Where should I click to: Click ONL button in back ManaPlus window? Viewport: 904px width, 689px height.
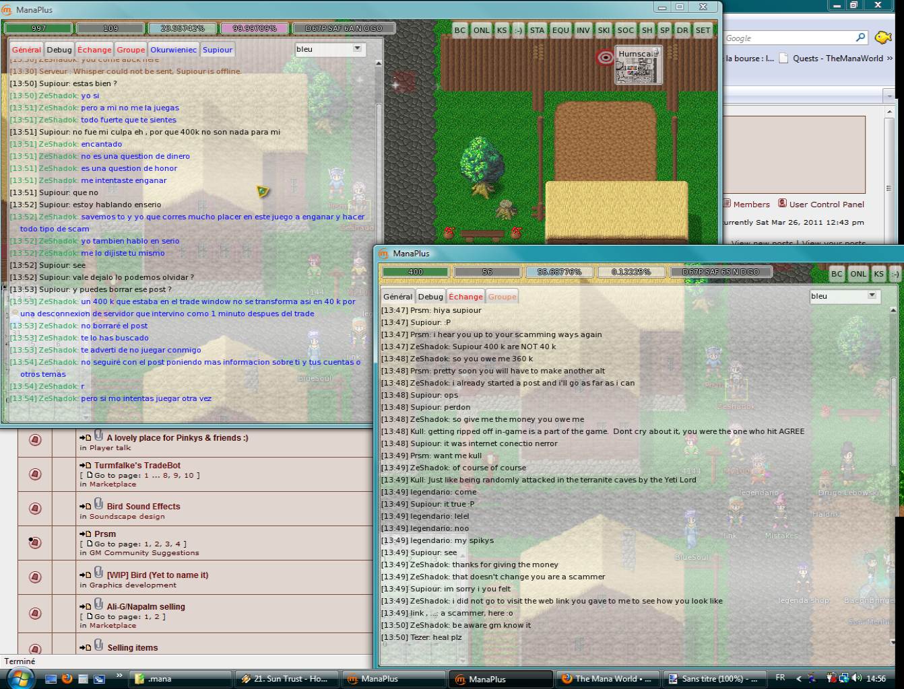(x=482, y=30)
